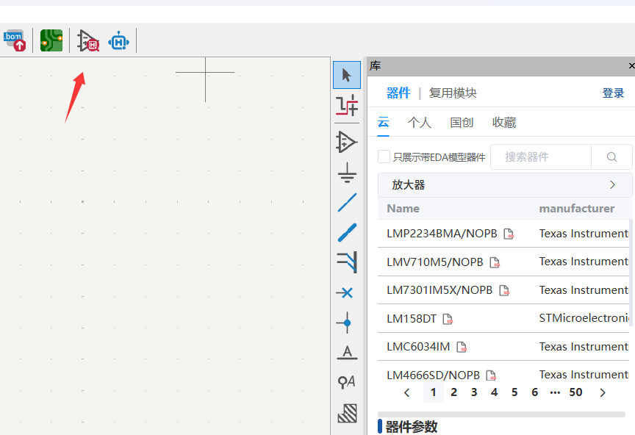Select current page 1
635x435 pixels.
tap(434, 392)
